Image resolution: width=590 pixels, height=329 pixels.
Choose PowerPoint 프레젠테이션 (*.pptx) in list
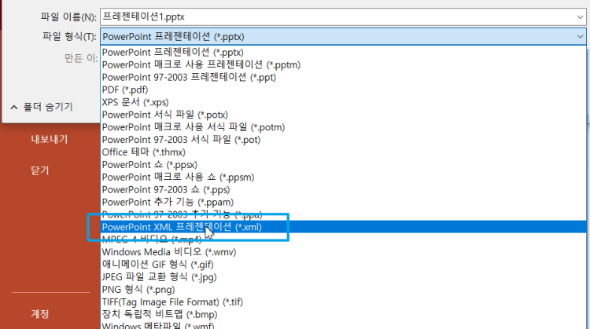(343, 52)
